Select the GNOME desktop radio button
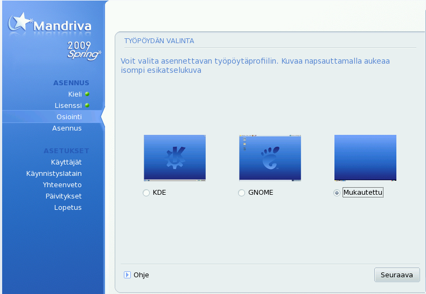426x294 pixels. click(241, 193)
